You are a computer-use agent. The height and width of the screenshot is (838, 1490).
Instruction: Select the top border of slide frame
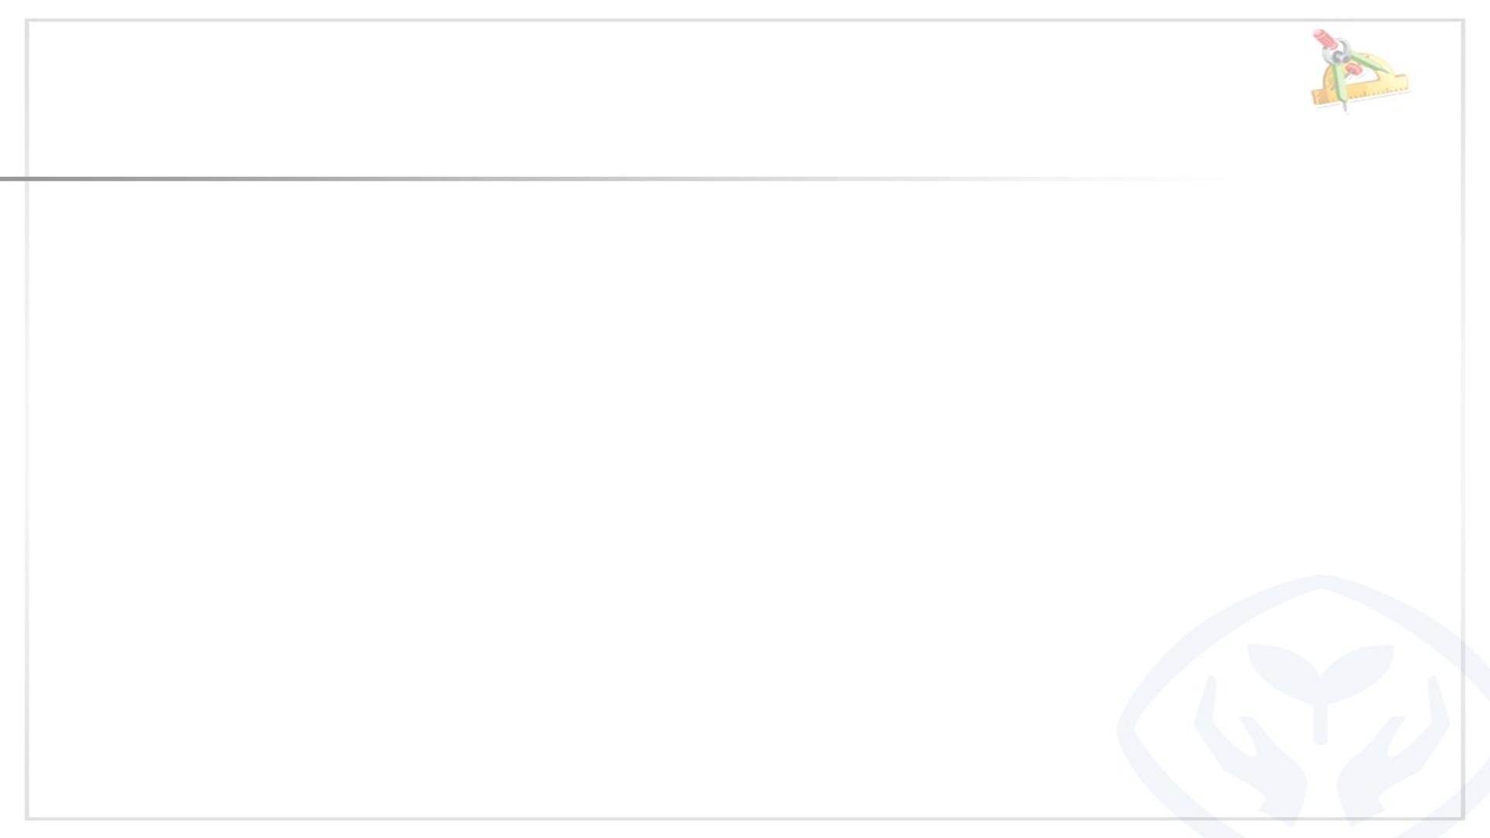coord(698,21)
